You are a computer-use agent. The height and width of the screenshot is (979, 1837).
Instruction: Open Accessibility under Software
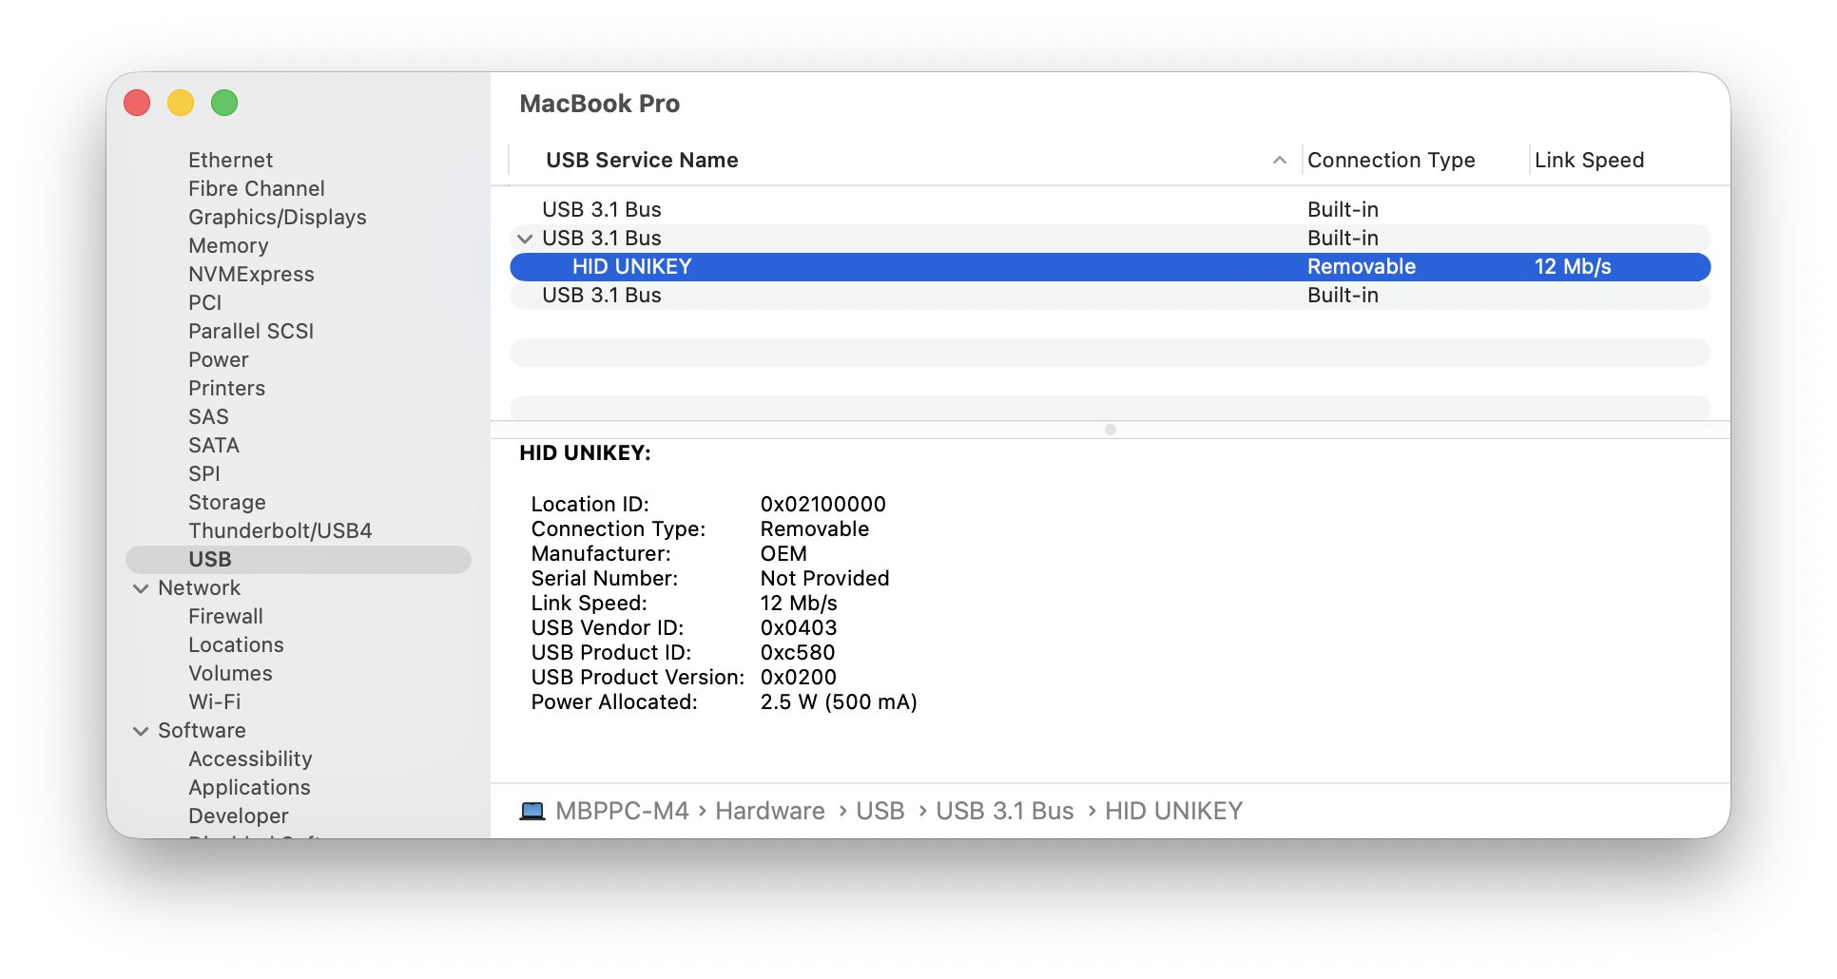point(250,758)
